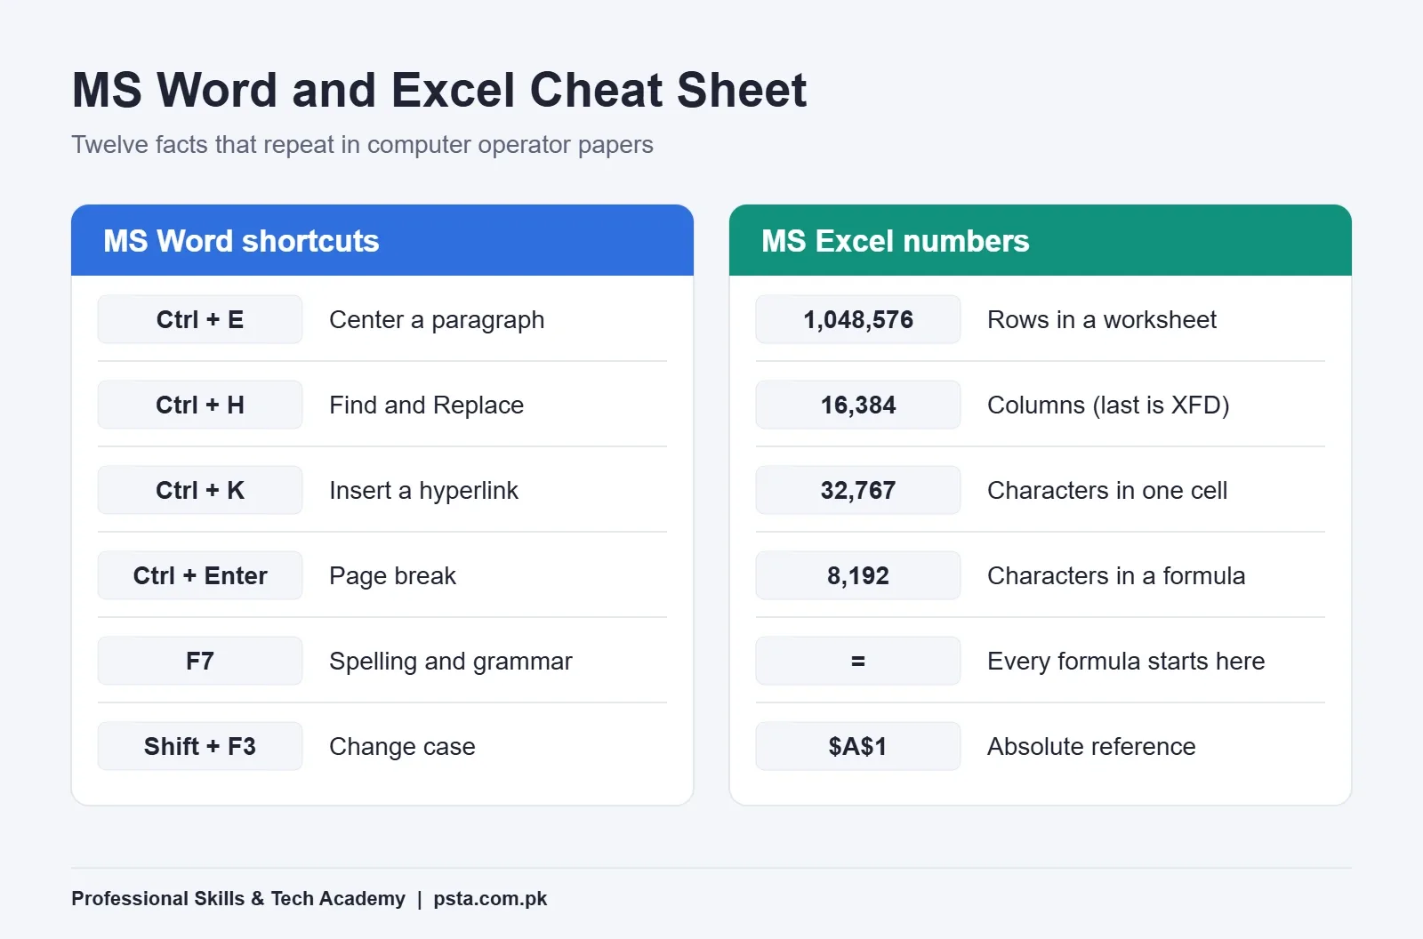This screenshot has width=1423, height=939.
Task: Click the 'Ctrl + H' key badge
Action: (200, 405)
